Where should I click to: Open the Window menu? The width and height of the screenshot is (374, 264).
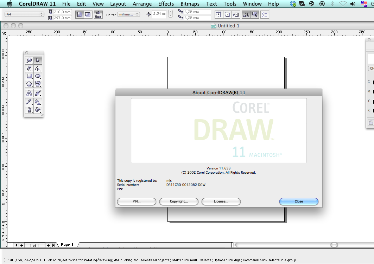[252, 4]
